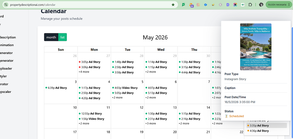The width and height of the screenshot is (293, 139).
Task: Select the 3:35p Ad Story highlighted entry
Action: coord(267,126)
